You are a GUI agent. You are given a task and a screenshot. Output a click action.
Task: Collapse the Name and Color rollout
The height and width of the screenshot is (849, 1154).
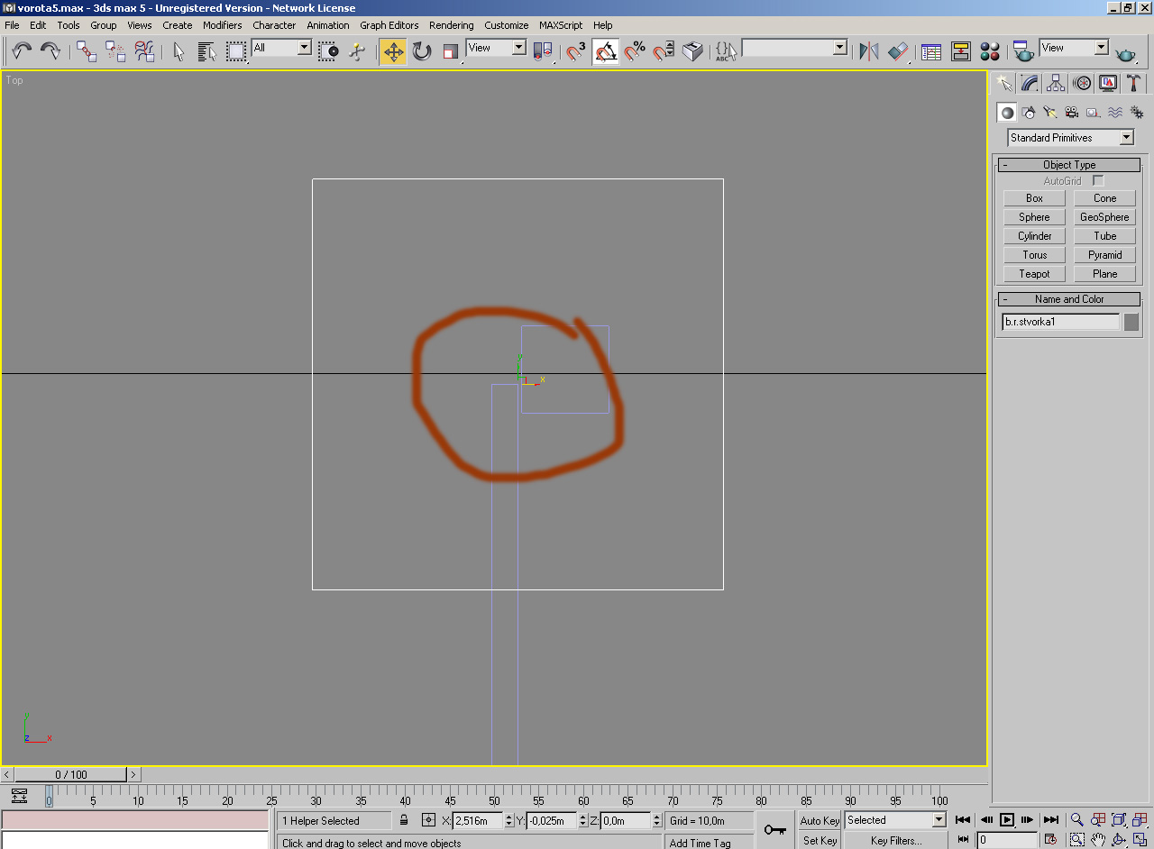[x=1069, y=299]
